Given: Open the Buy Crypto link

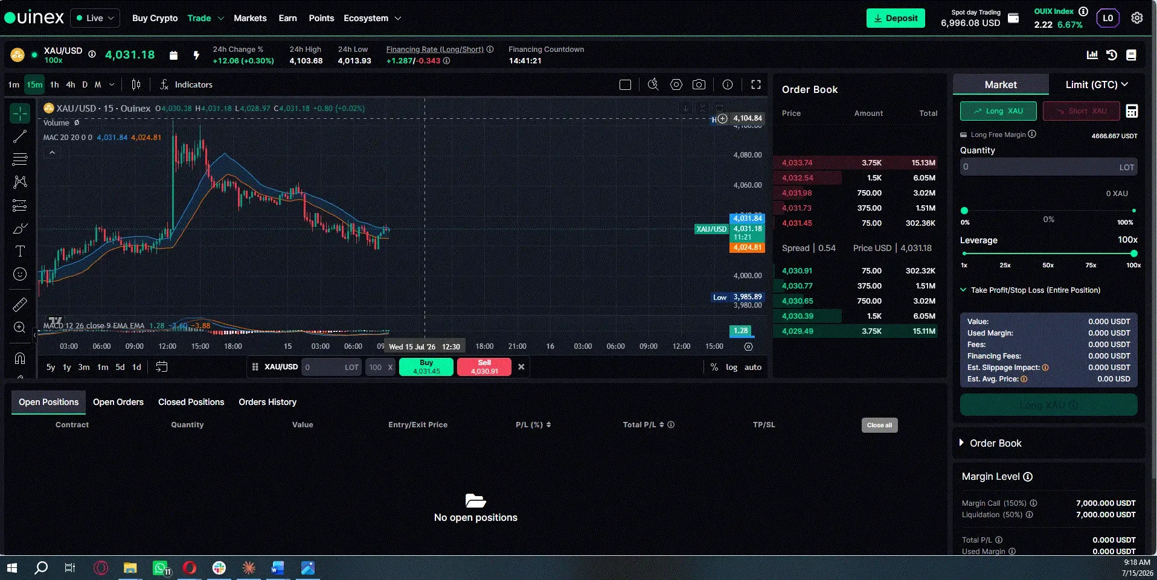Looking at the screenshot, I should pos(155,18).
